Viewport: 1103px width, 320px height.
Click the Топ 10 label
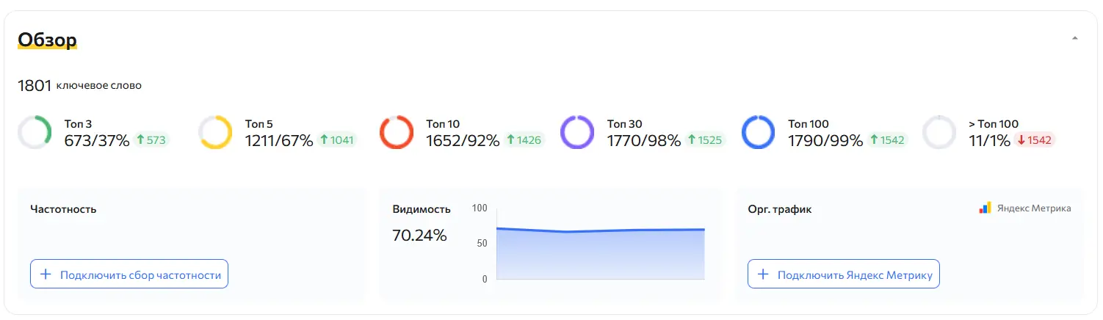click(443, 124)
